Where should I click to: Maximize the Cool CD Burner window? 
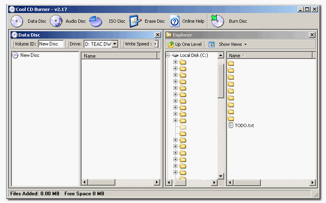307,9
